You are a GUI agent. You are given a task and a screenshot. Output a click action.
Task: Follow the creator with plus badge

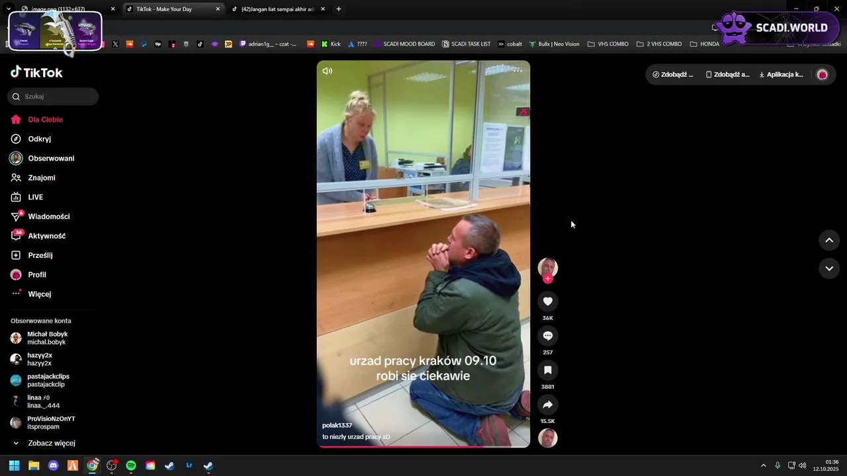[x=548, y=279]
